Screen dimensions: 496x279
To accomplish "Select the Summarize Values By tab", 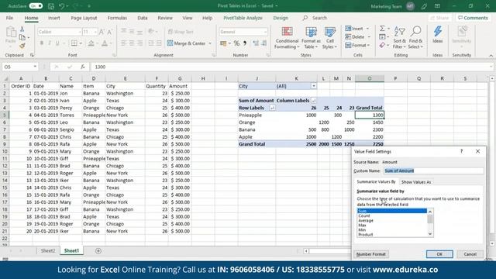I will [376, 182].
